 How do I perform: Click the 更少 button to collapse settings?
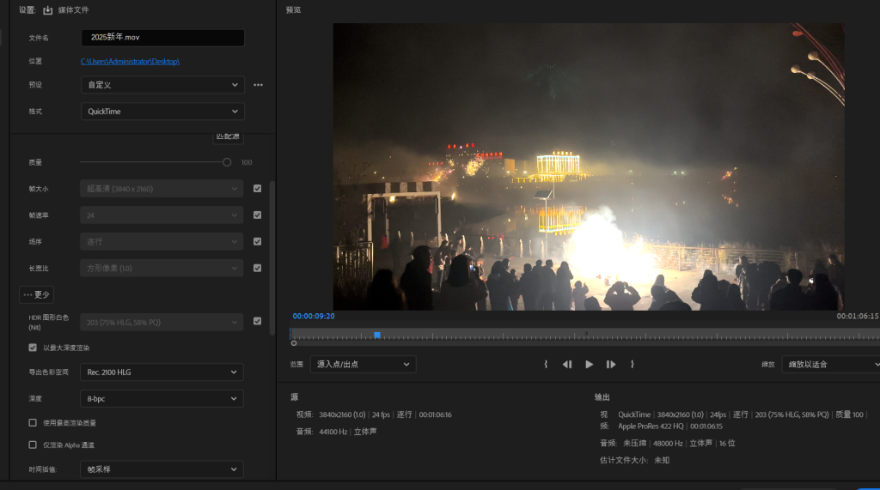click(x=37, y=294)
